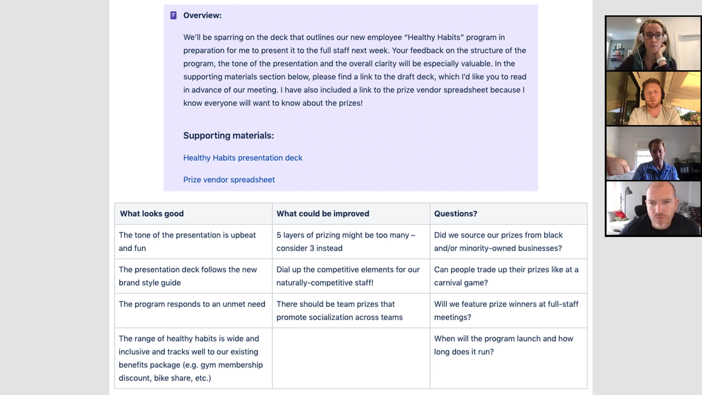
Task: Expand the prize vendor spreadsheet entry
Action: point(229,180)
